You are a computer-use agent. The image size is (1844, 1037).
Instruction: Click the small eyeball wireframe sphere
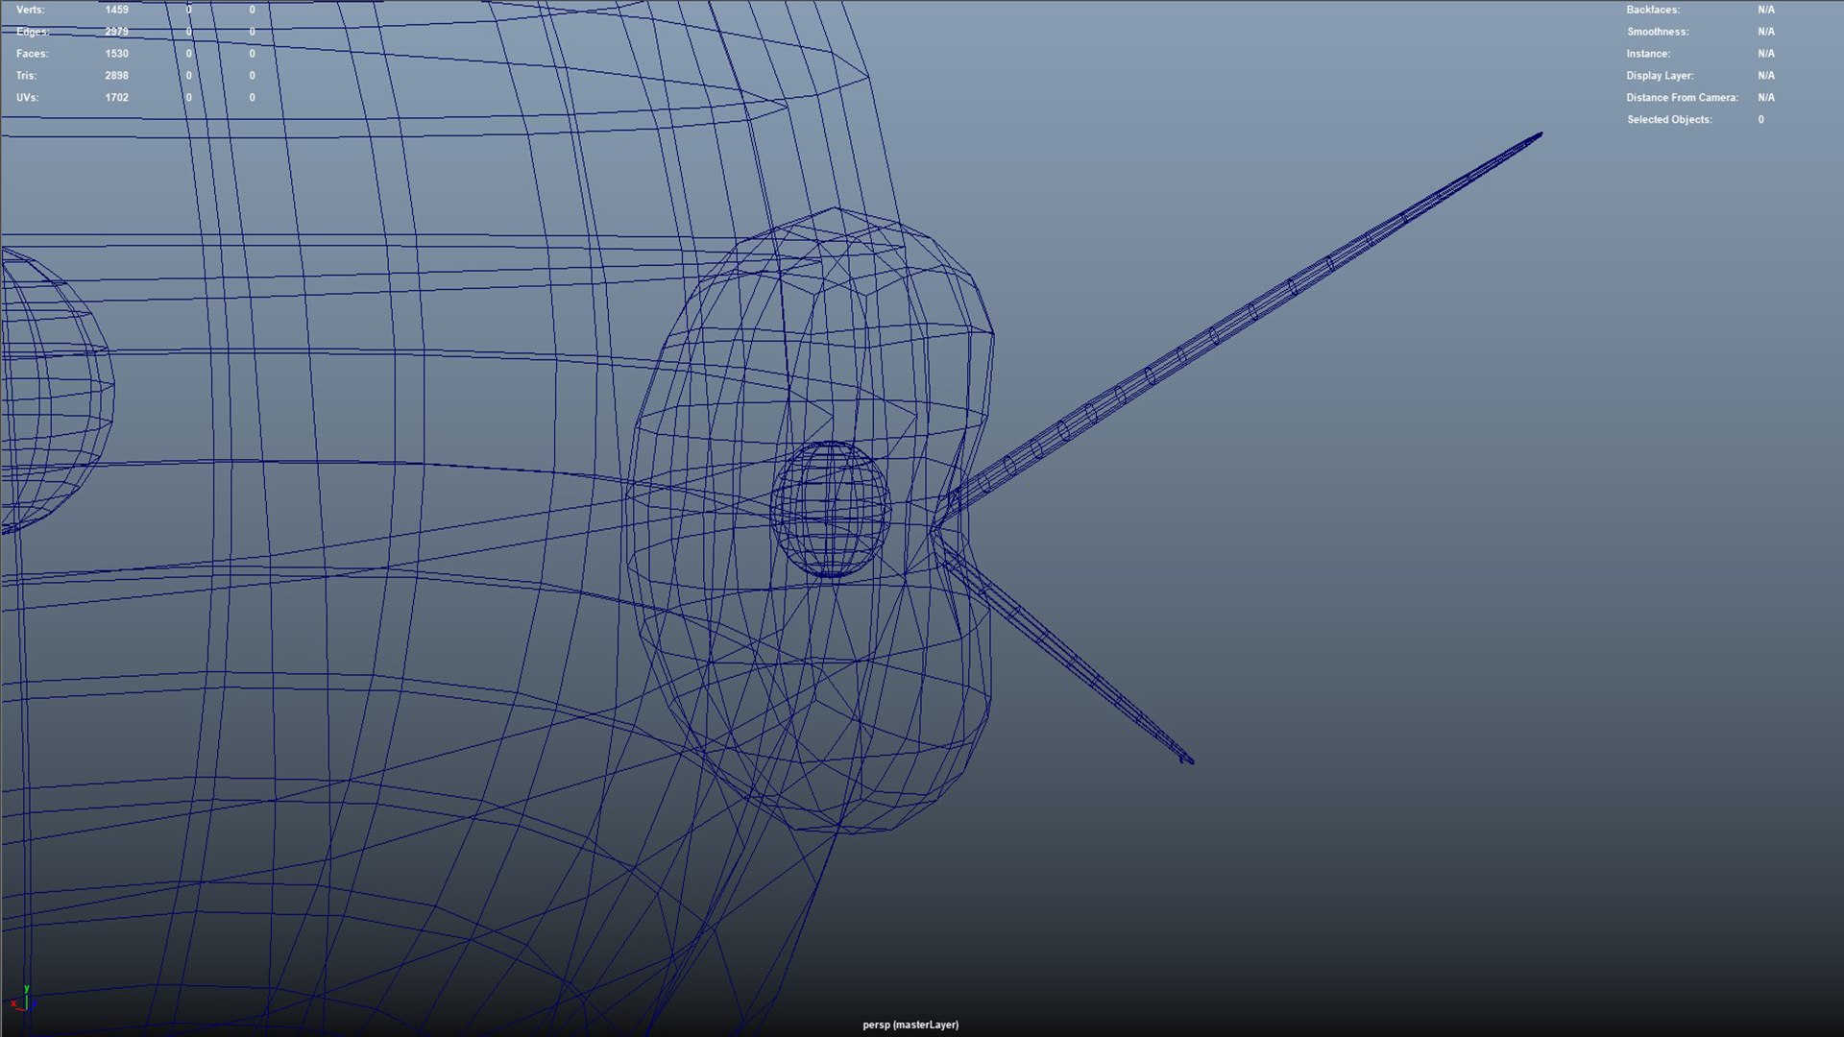[x=830, y=509]
